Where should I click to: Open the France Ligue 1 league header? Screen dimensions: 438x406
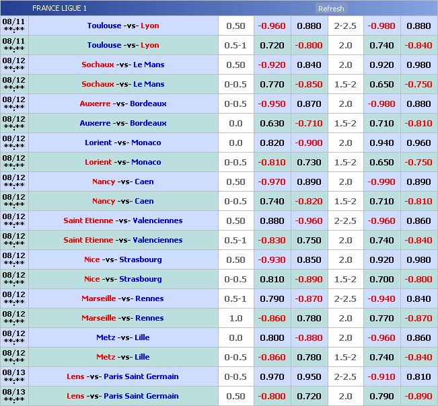(x=59, y=9)
